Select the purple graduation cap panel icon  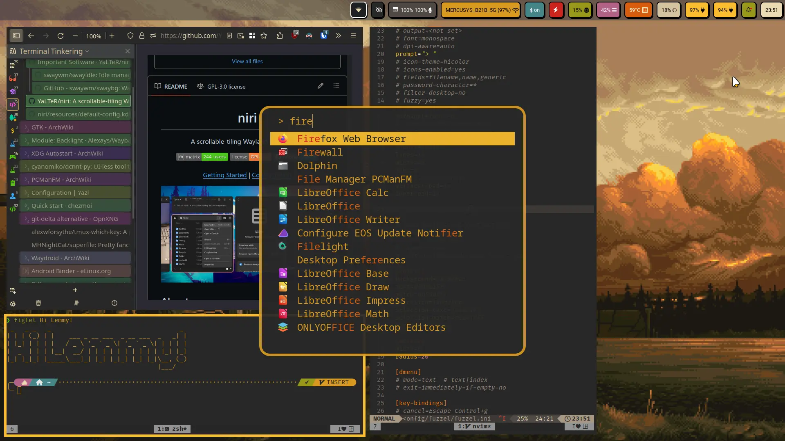[13, 91]
